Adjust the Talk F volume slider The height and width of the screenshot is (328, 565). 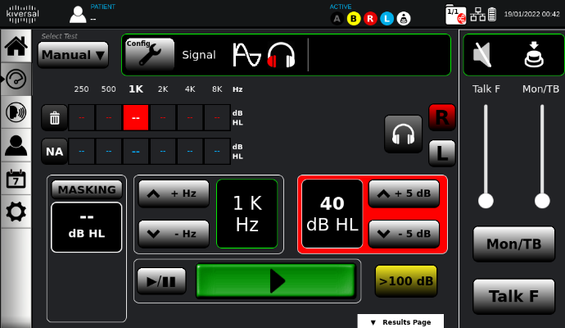click(486, 200)
